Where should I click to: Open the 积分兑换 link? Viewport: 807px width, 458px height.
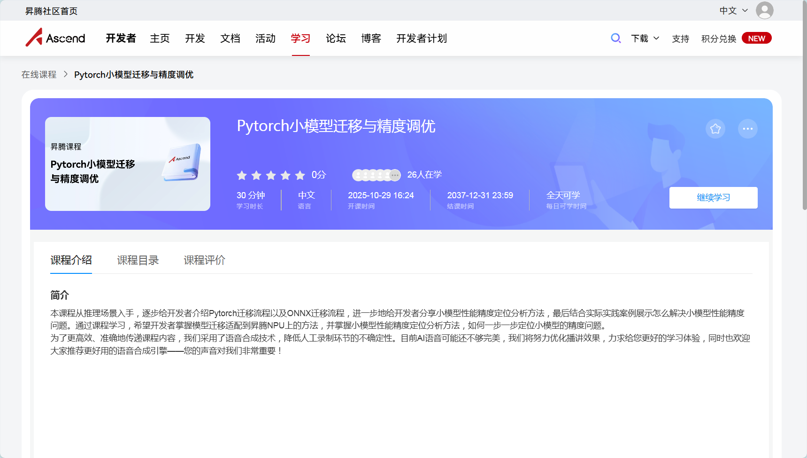tap(718, 39)
